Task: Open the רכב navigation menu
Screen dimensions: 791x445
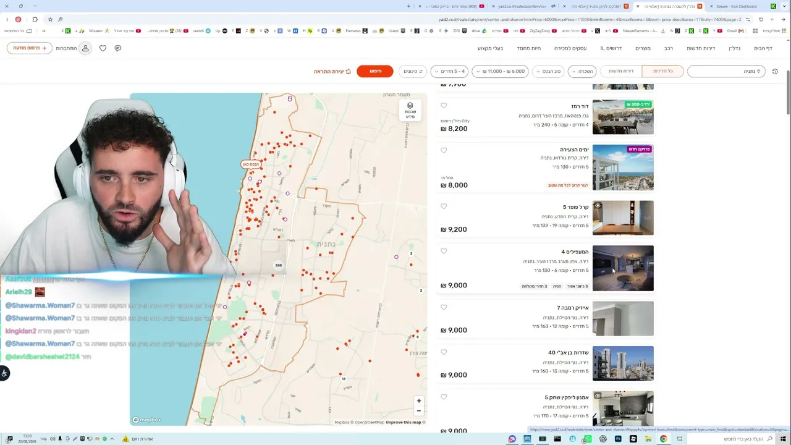Action: point(669,48)
